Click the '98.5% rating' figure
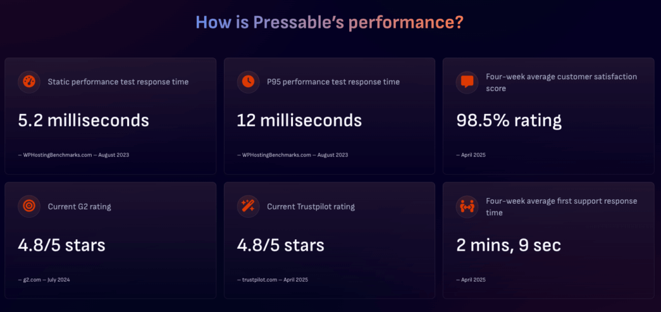 [x=509, y=120]
